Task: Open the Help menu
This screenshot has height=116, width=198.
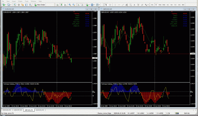Action: tap(40, 1)
